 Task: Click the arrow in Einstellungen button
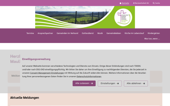118,83
